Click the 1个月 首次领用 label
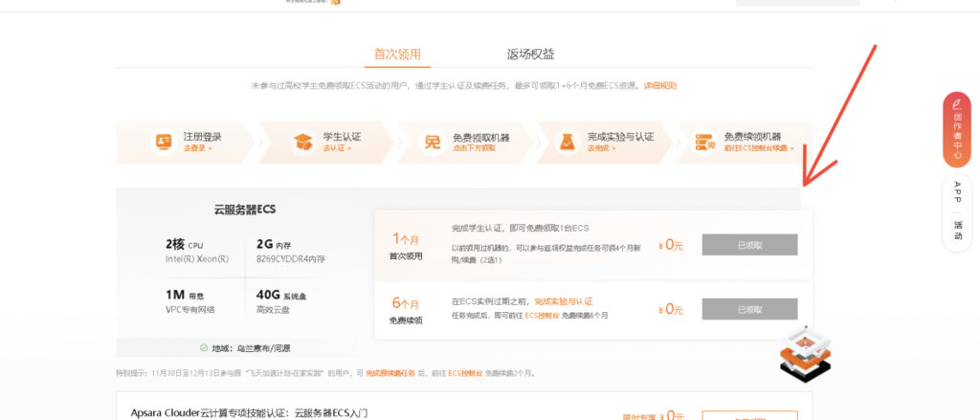 pyautogui.click(x=406, y=246)
